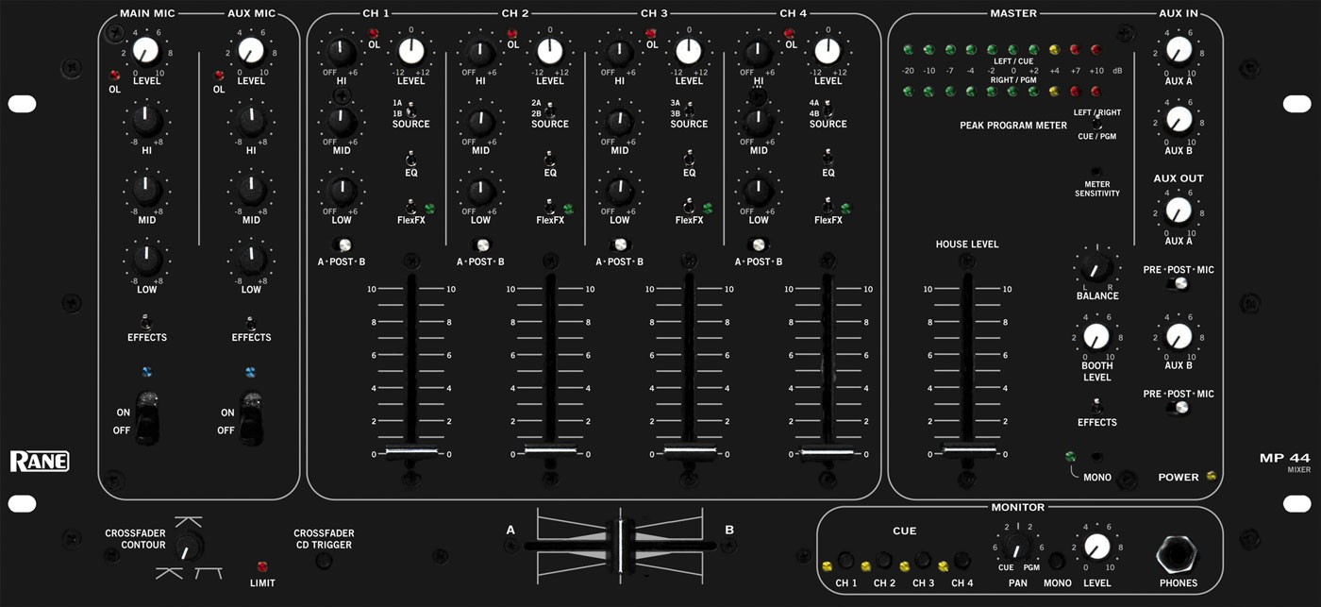Click the Main Mic LEVEL knob

(x=146, y=50)
